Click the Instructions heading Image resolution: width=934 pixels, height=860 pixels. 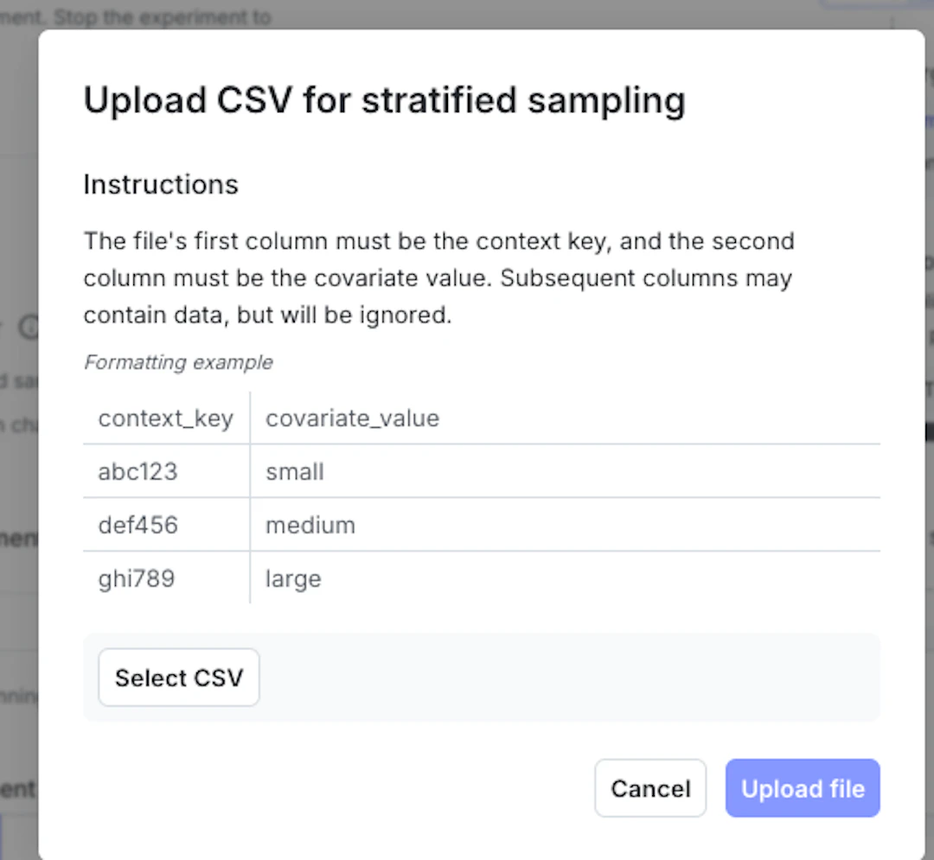point(161,184)
